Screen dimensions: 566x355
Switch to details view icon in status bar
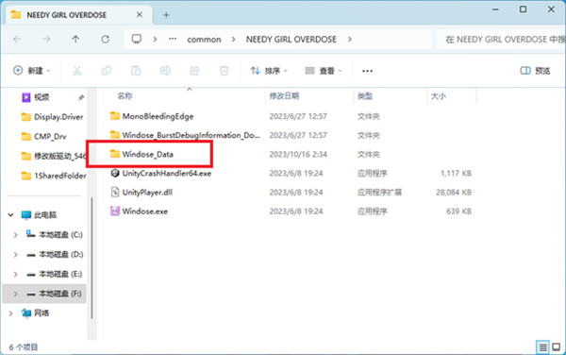pos(542,347)
